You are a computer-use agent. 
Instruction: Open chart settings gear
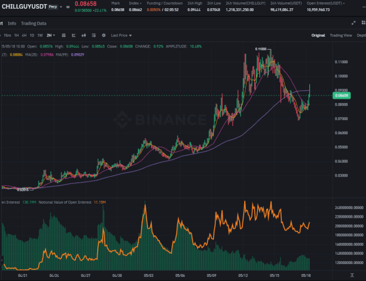104,35
